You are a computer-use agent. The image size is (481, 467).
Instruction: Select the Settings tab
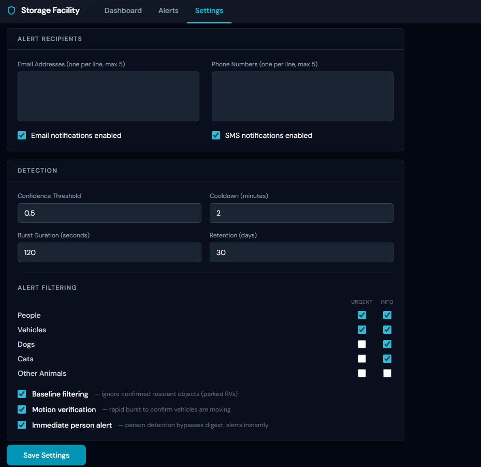point(209,10)
